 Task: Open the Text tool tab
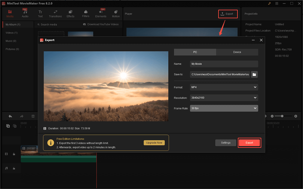click(40, 14)
